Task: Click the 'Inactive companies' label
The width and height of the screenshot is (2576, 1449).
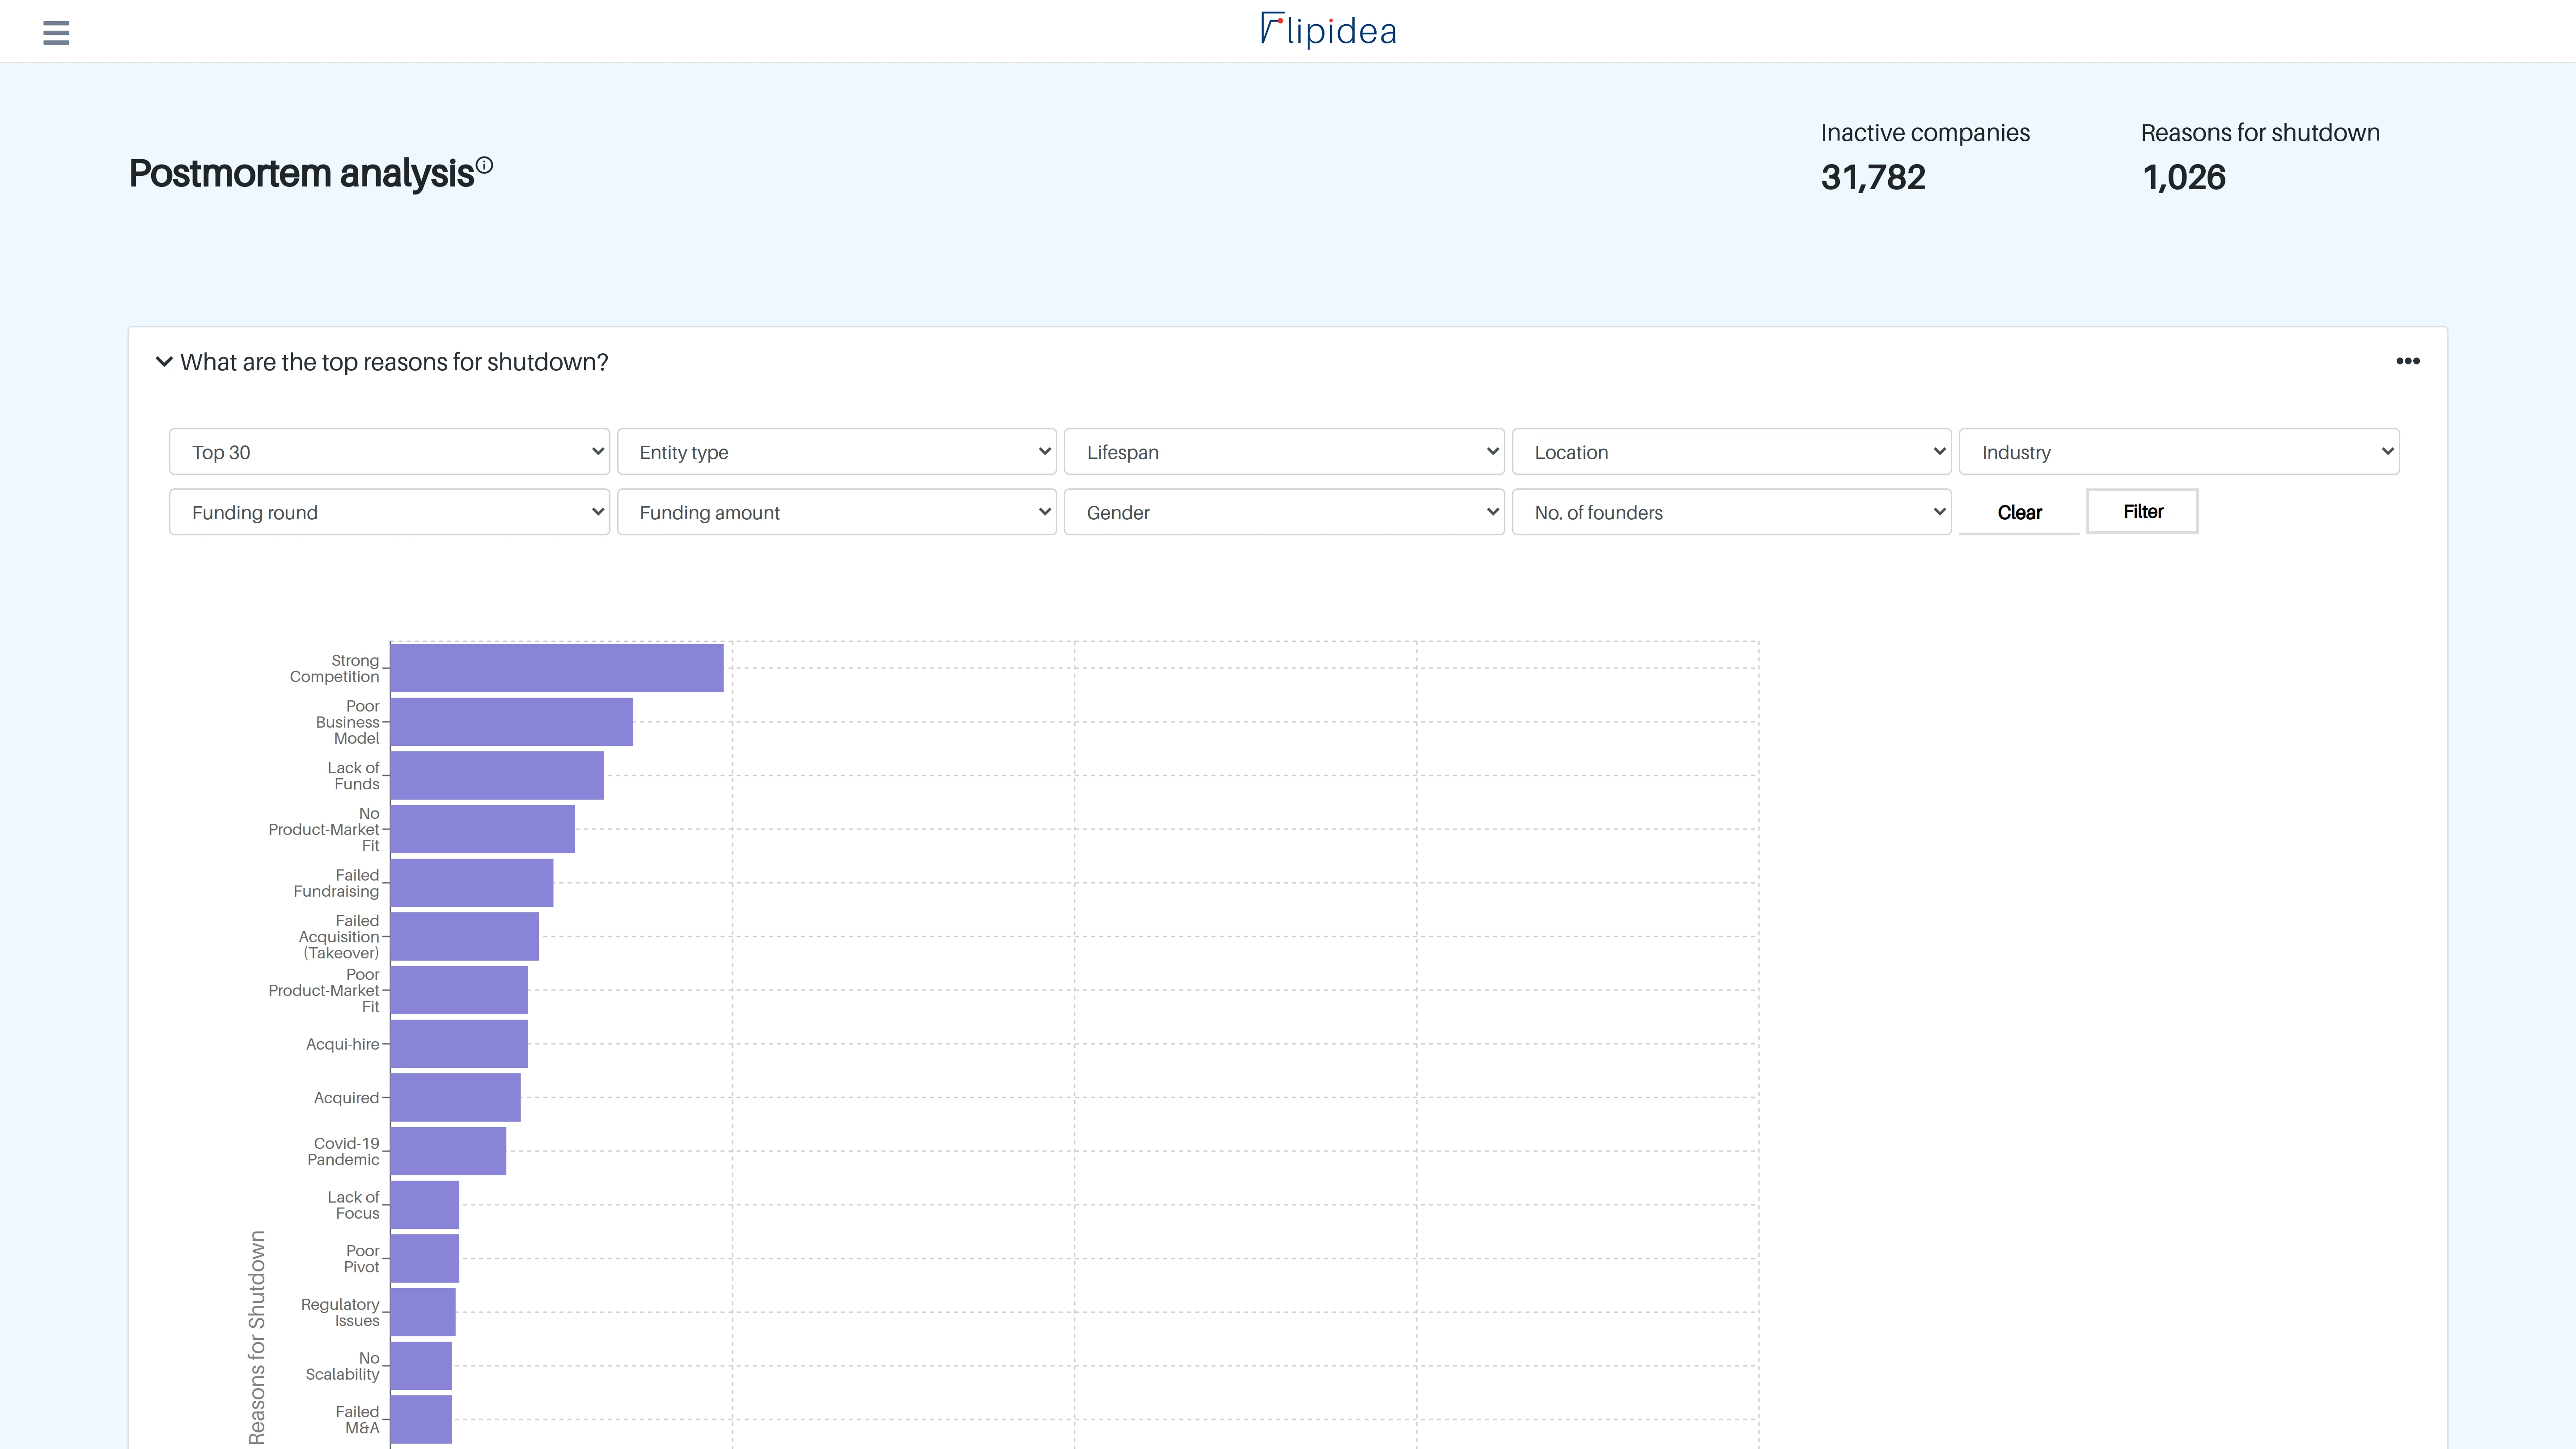Action: click(x=1925, y=133)
